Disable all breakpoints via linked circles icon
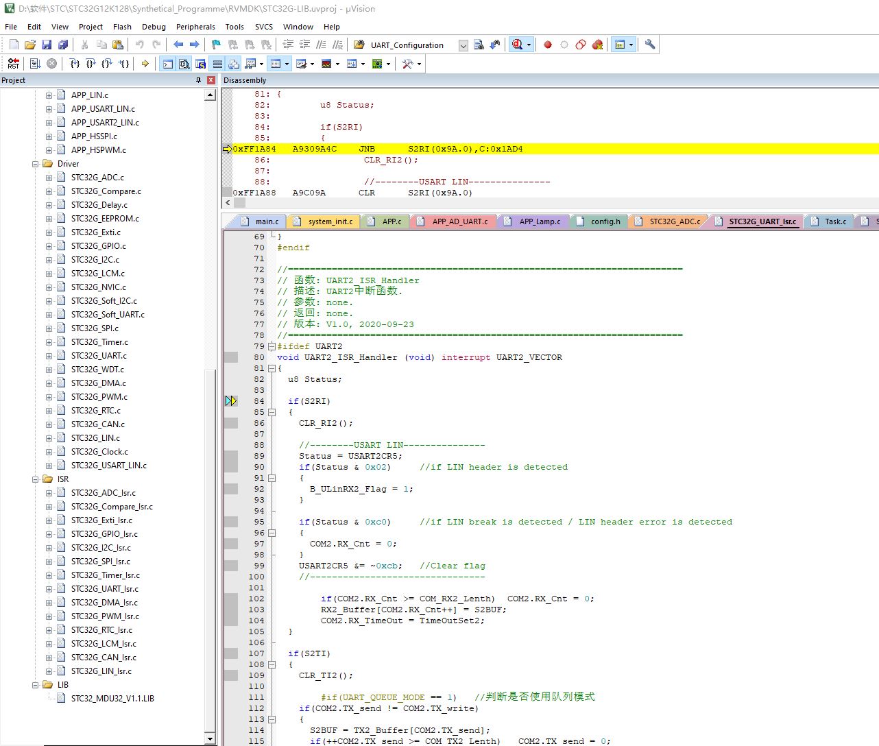This screenshot has width=879, height=746. 581,45
